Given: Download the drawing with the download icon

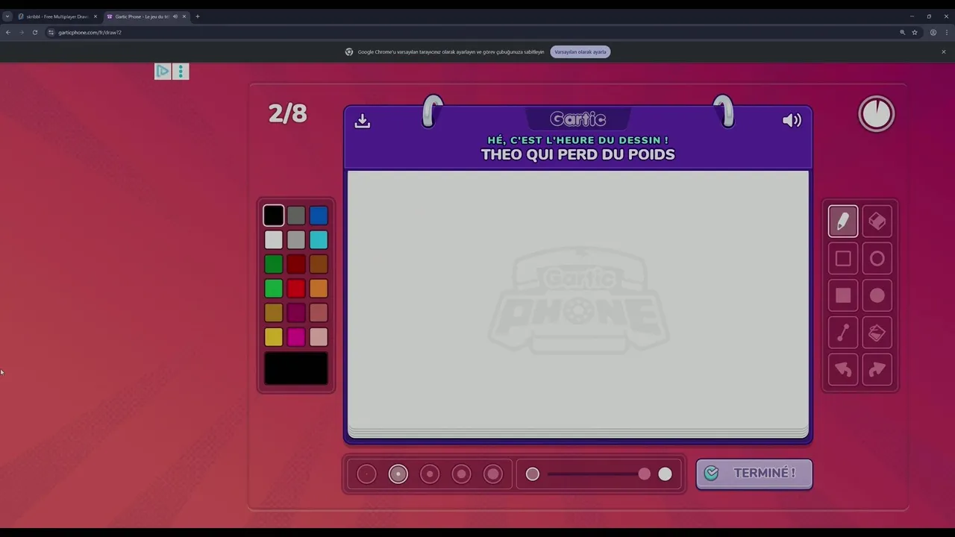Looking at the screenshot, I should (363, 121).
